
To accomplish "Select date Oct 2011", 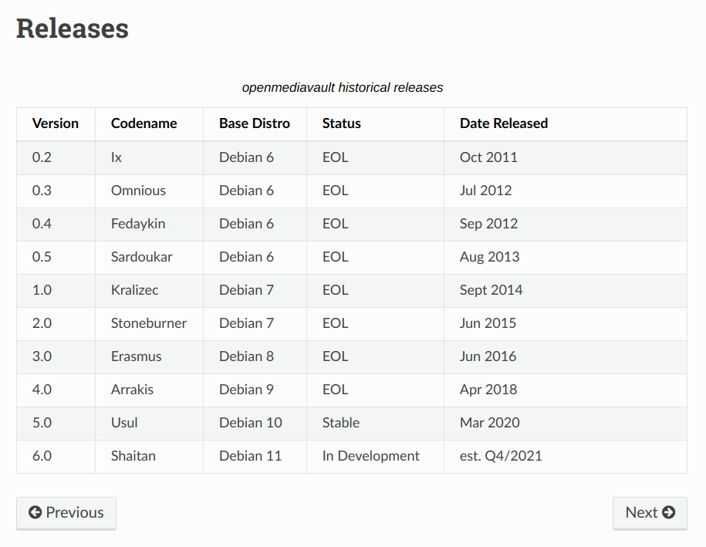I will (x=488, y=157).
